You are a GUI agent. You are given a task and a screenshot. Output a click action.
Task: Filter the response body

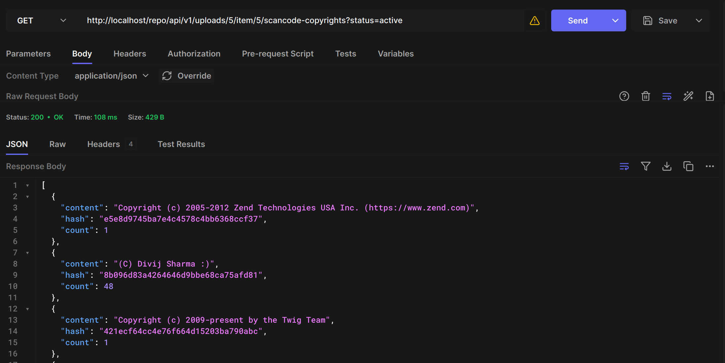(645, 166)
